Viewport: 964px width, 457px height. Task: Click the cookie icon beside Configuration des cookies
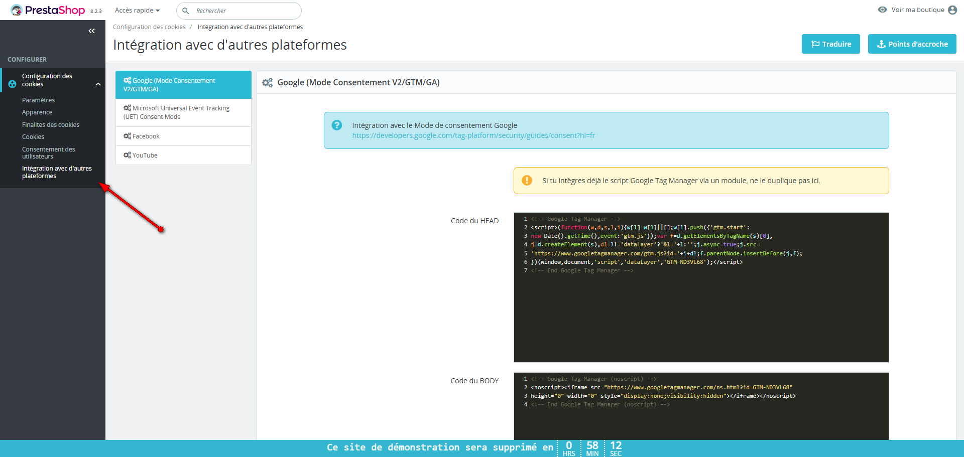tap(12, 84)
